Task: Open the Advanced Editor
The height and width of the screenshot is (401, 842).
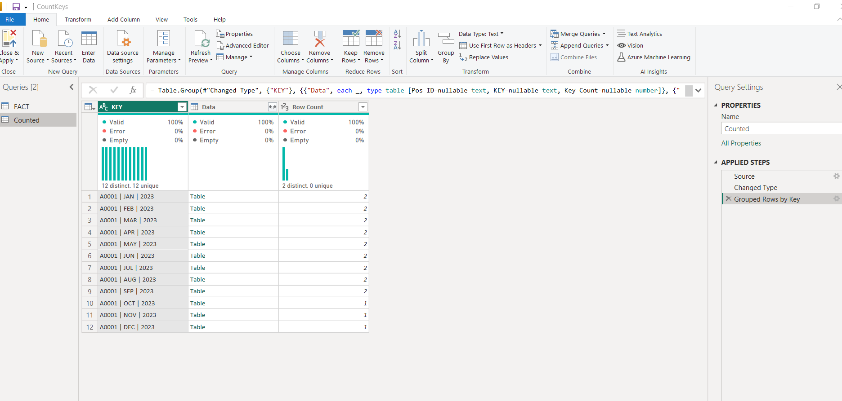Action: (242, 45)
